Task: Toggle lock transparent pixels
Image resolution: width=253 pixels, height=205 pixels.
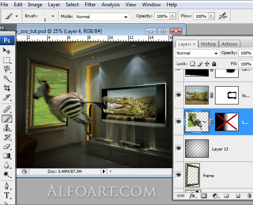Action: click(x=192, y=64)
